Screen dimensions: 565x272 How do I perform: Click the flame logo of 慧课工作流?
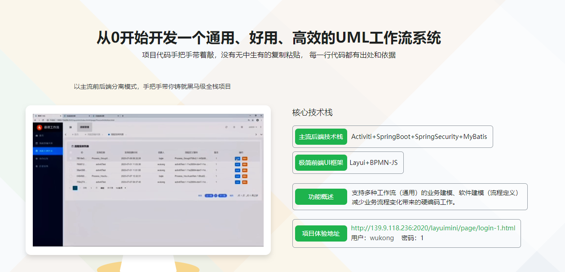click(x=39, y=126)
